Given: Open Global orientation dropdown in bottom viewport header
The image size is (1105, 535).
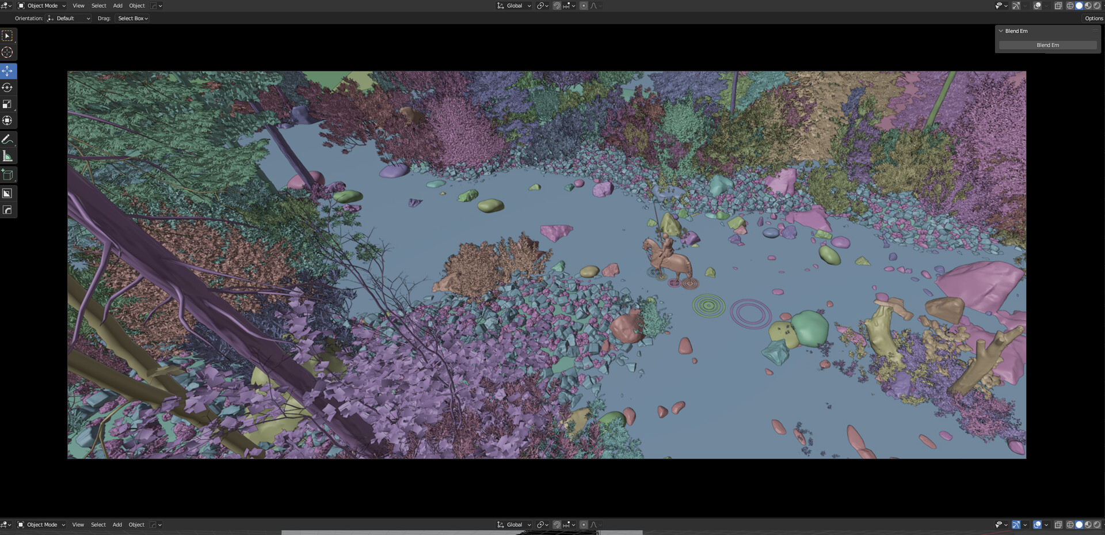Looking at the screenshot, I should pos(514,525).
